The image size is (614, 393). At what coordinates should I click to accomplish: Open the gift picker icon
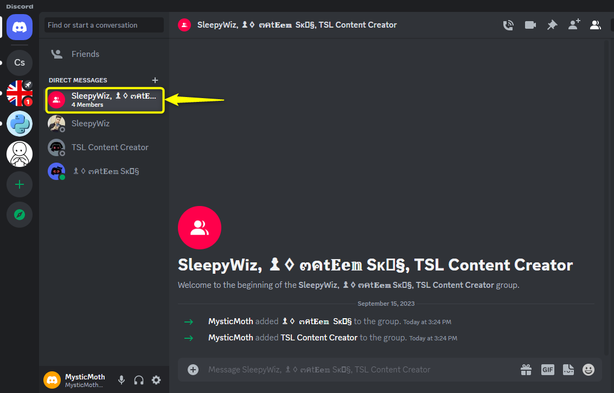click(x=526, y=370)
